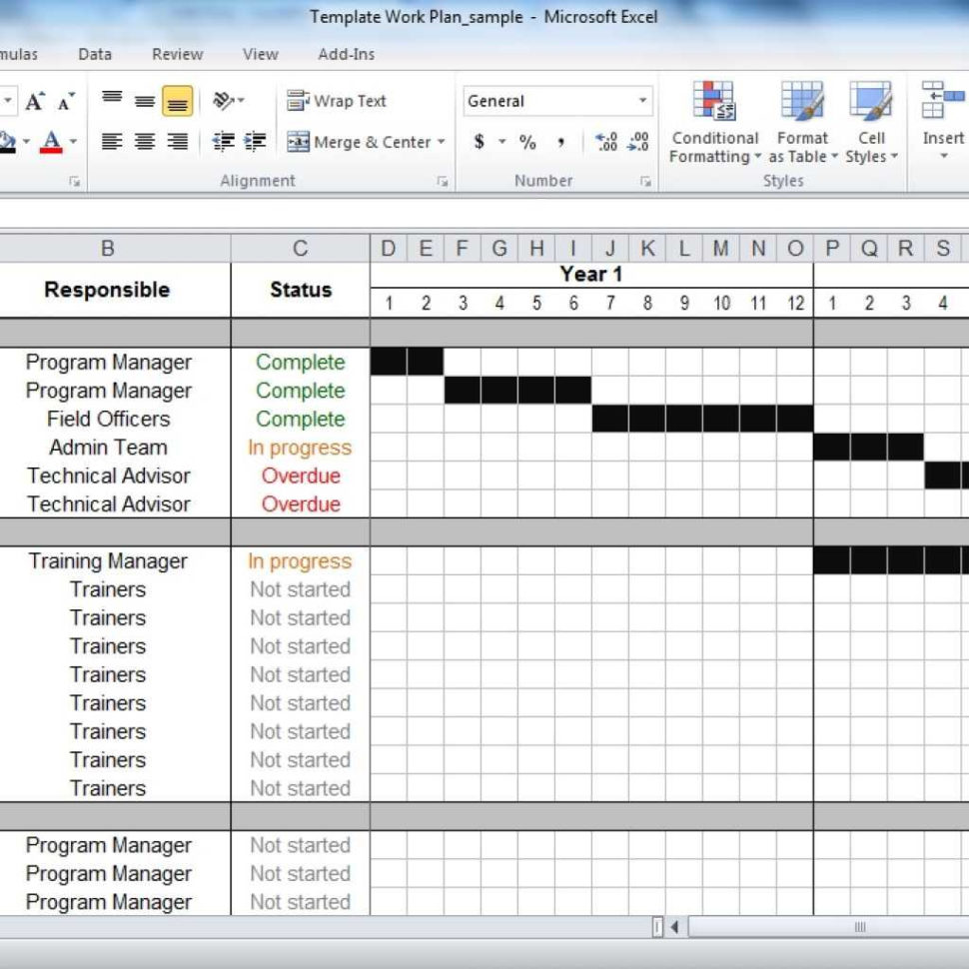Apply Comma Style
The width and height of the screenshot is (969, 969).
click(x=560, y=142)
